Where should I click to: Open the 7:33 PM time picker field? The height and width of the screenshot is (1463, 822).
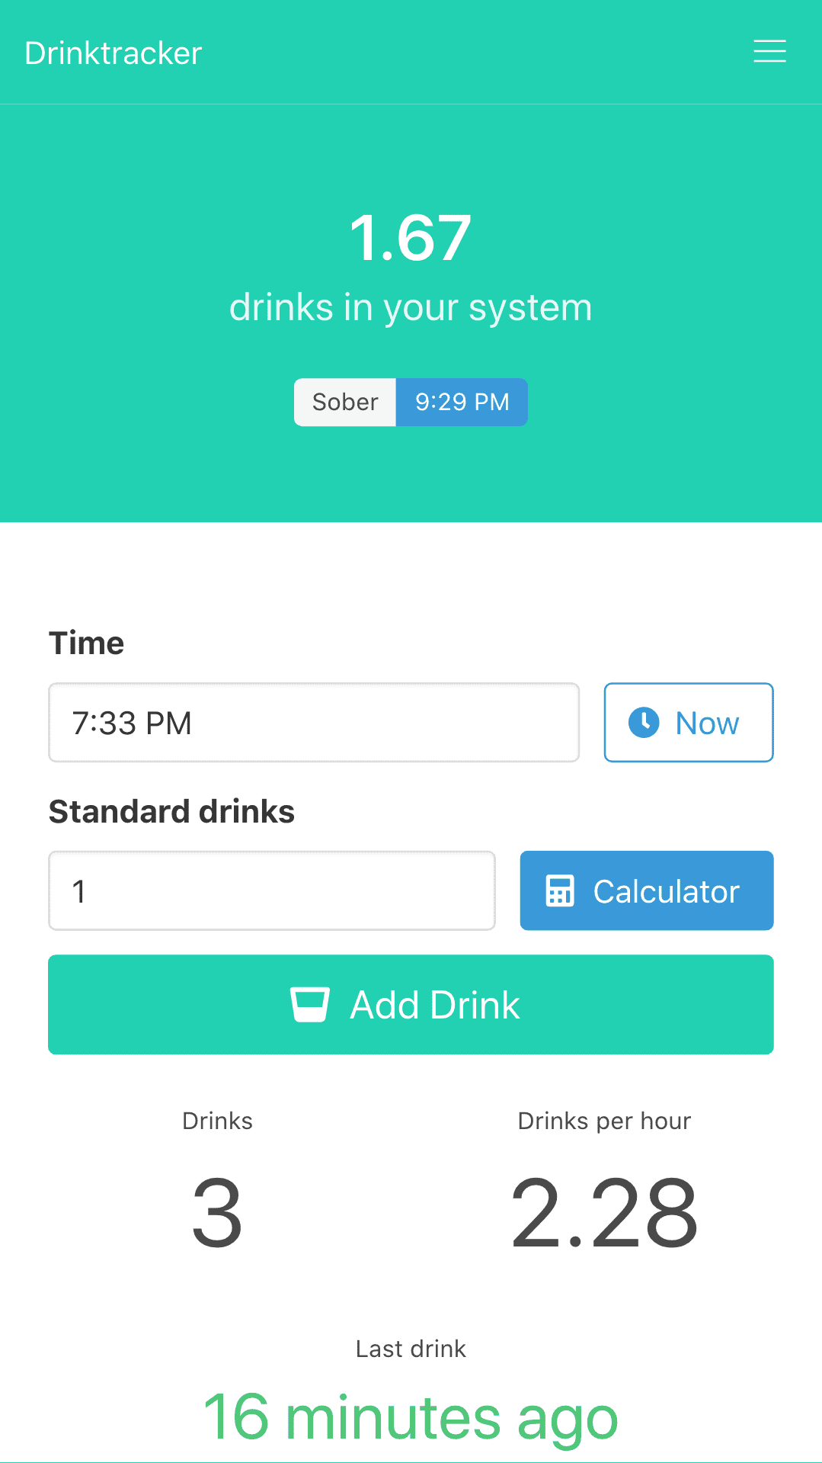click(x=313, y=722)
